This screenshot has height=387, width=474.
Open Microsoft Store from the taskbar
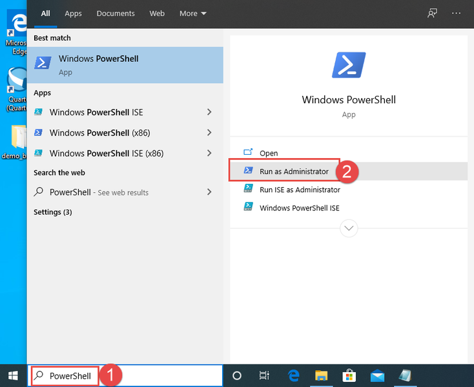pos(349,375)
